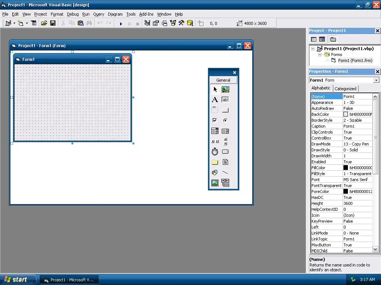381x285 pixels.
Task: Select the FileListBox control in the toolbox
Action: (x=225, y=162)
